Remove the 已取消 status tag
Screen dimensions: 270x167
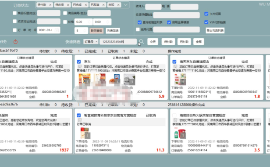click(103, 5)
